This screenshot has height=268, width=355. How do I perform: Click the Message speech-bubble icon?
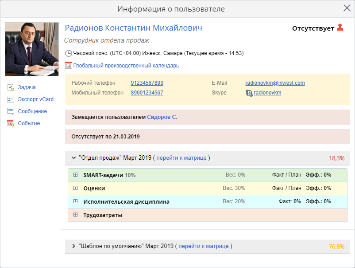point(11,111)
